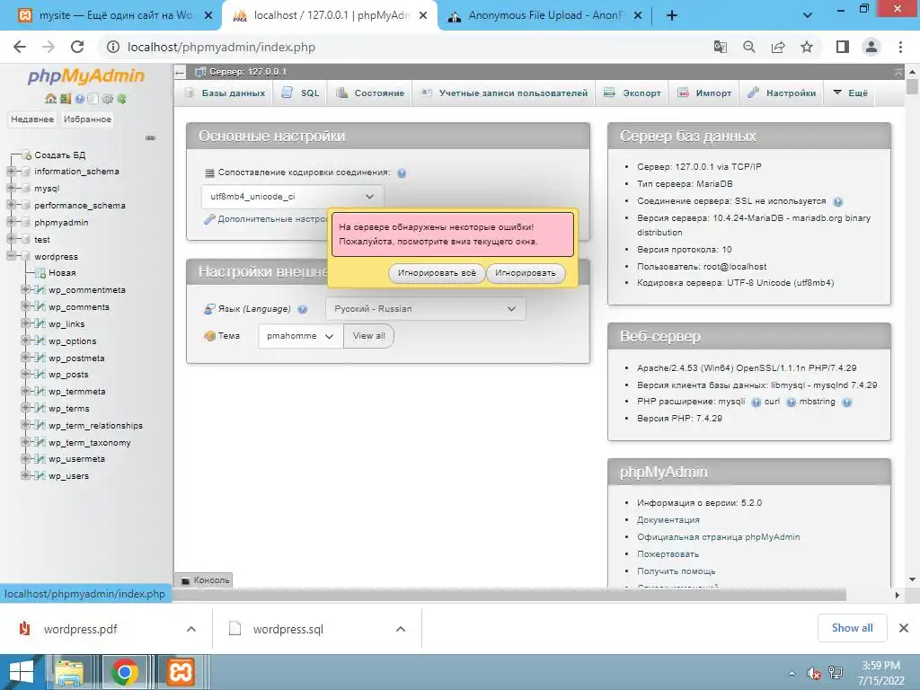Click help icon after mbstring extension
This screenshot has width=920, height=690.
point(846,402)
